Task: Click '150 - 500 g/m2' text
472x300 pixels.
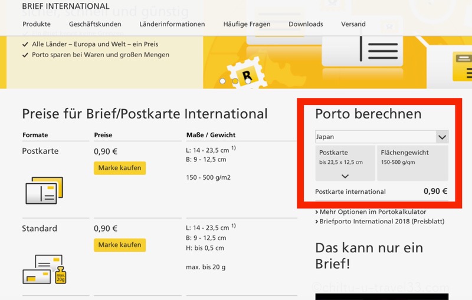Action: point(208,177)
